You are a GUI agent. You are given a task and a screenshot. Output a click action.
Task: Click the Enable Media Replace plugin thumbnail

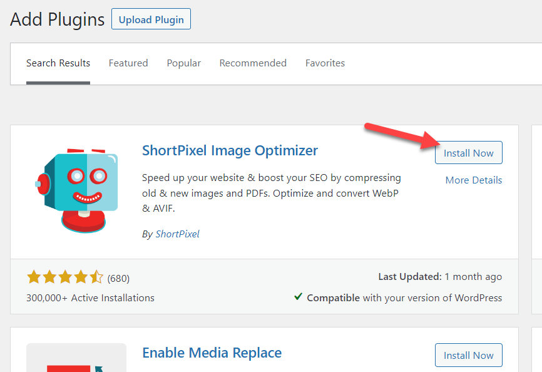(x=76, y=358)
